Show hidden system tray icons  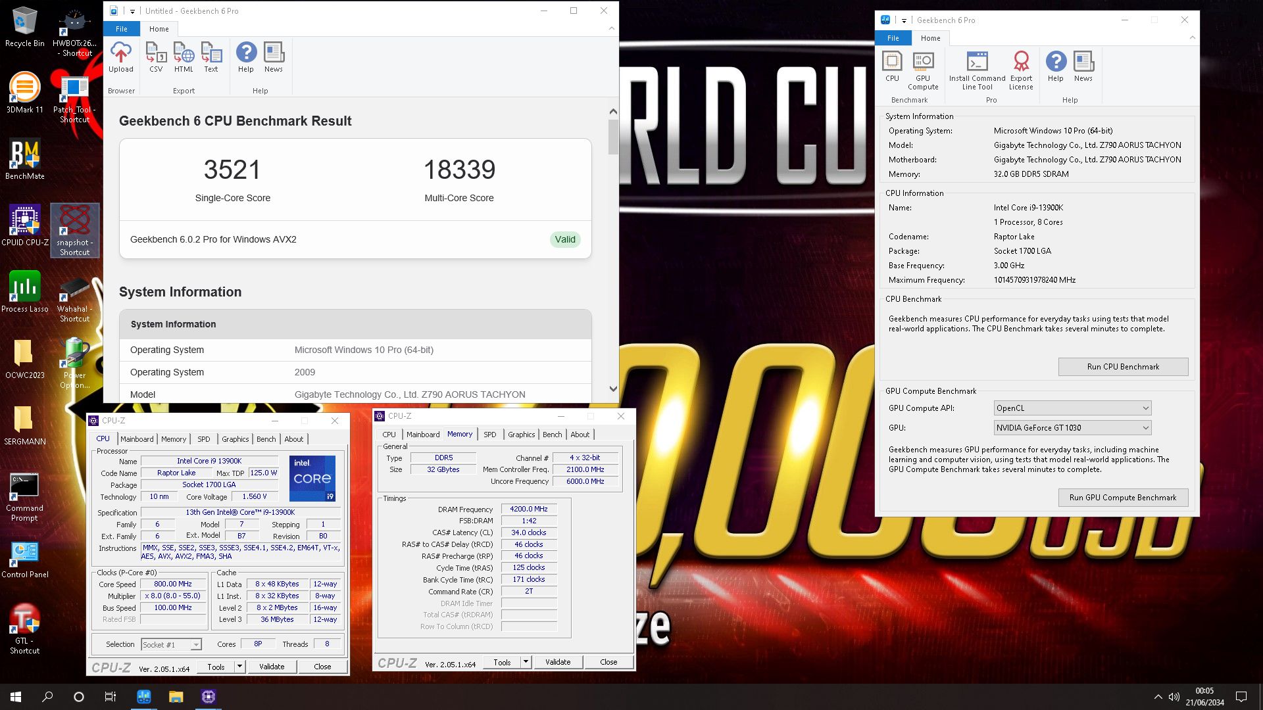pos(1158,697)
